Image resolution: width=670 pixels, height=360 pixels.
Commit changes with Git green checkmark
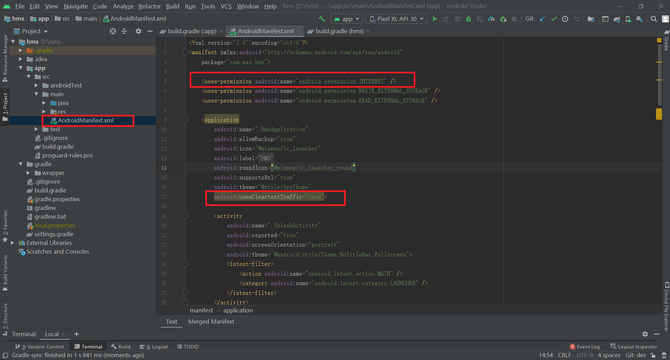pyautogui.click(x=554, y=19)
